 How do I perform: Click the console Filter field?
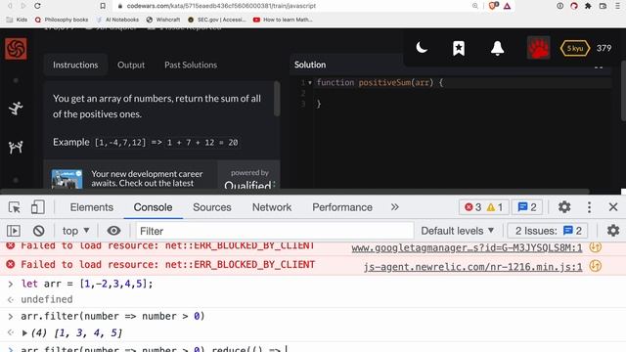[x=275, y=231]
